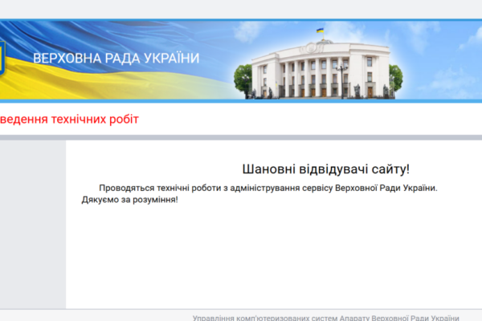Click footer 'Управління комп'ютеризованих систем' text
Image resolution: width=482 pixels, height=321 pixels.
click(x=326, y=318)
